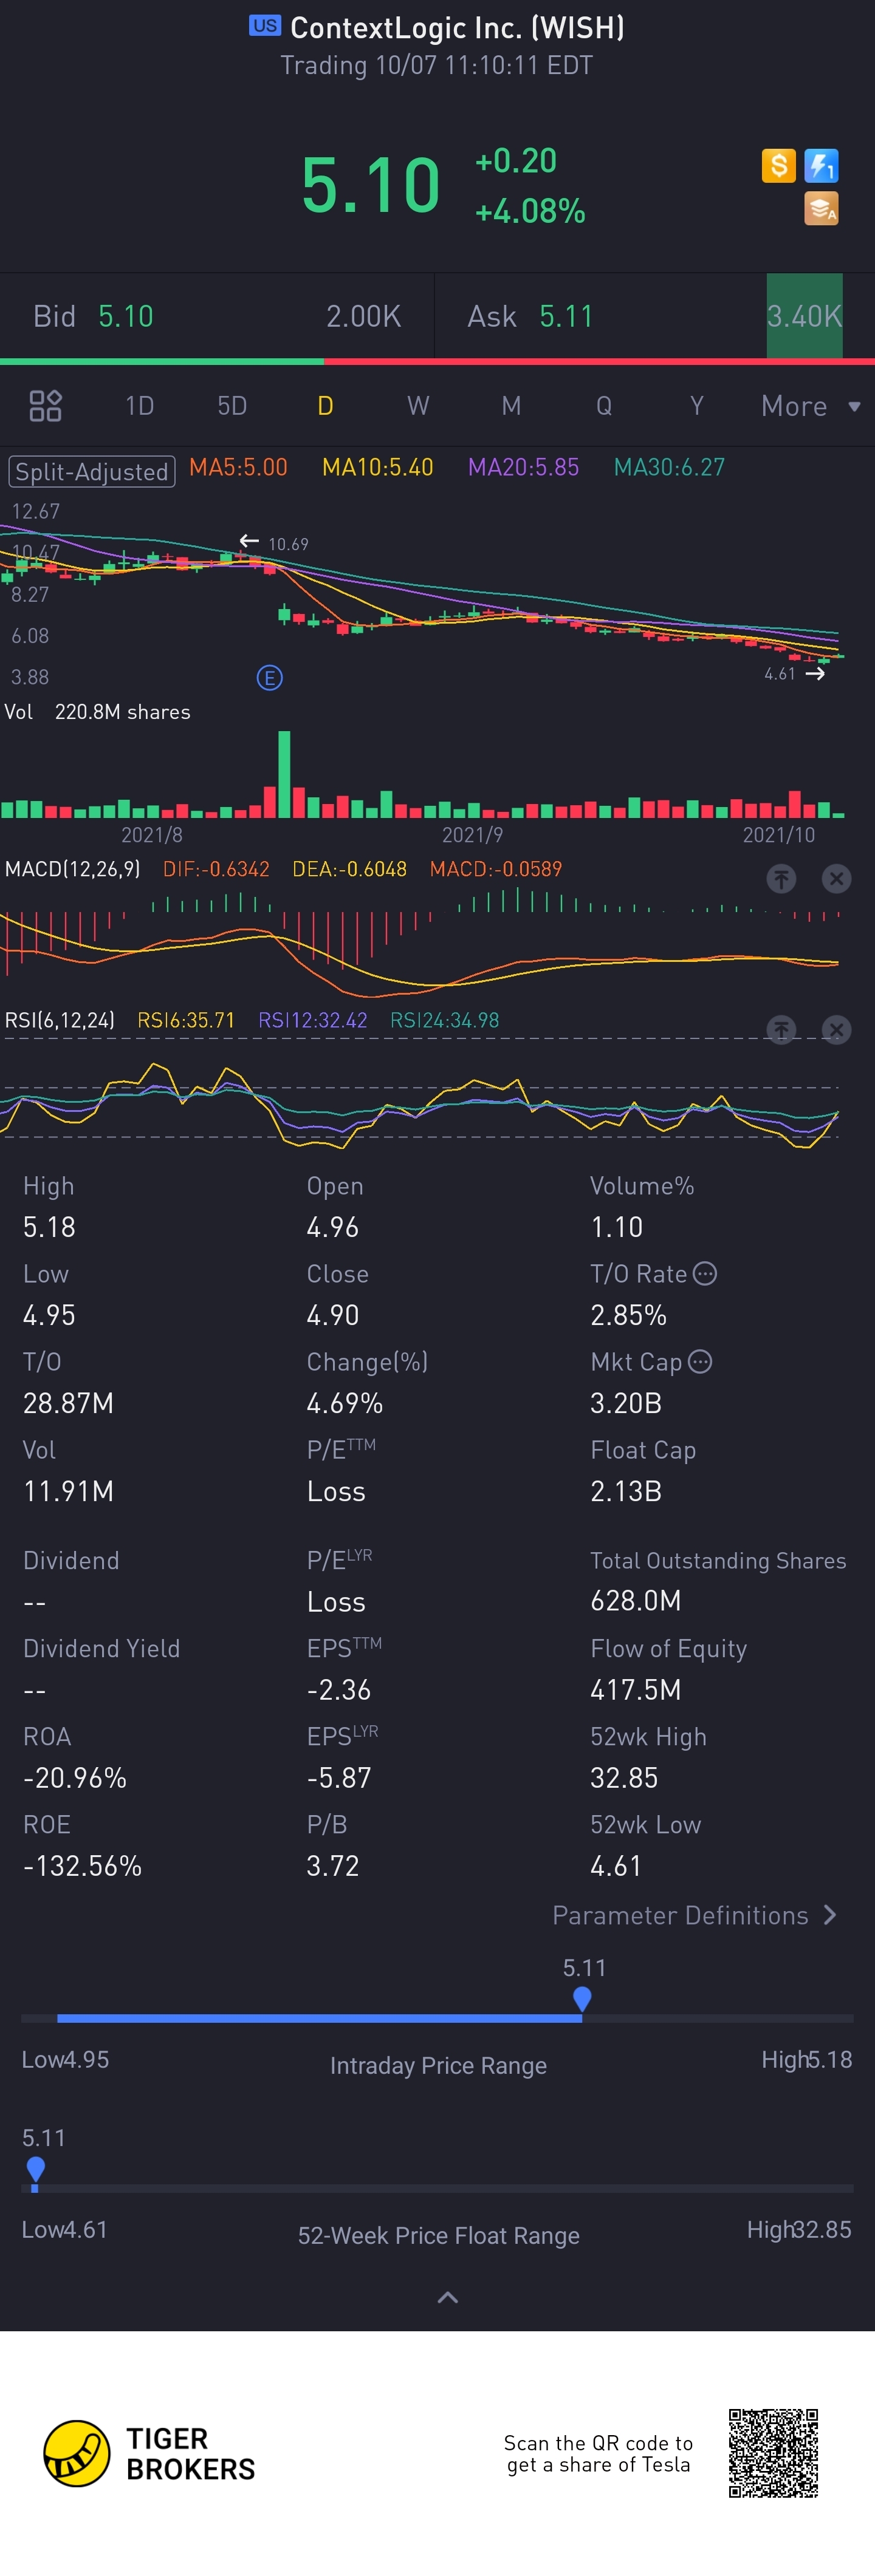Screen dimensions: 875x2576
Task: Open the More timeframes dropdown
Action: pyautogui.click(x=810, y=406)
